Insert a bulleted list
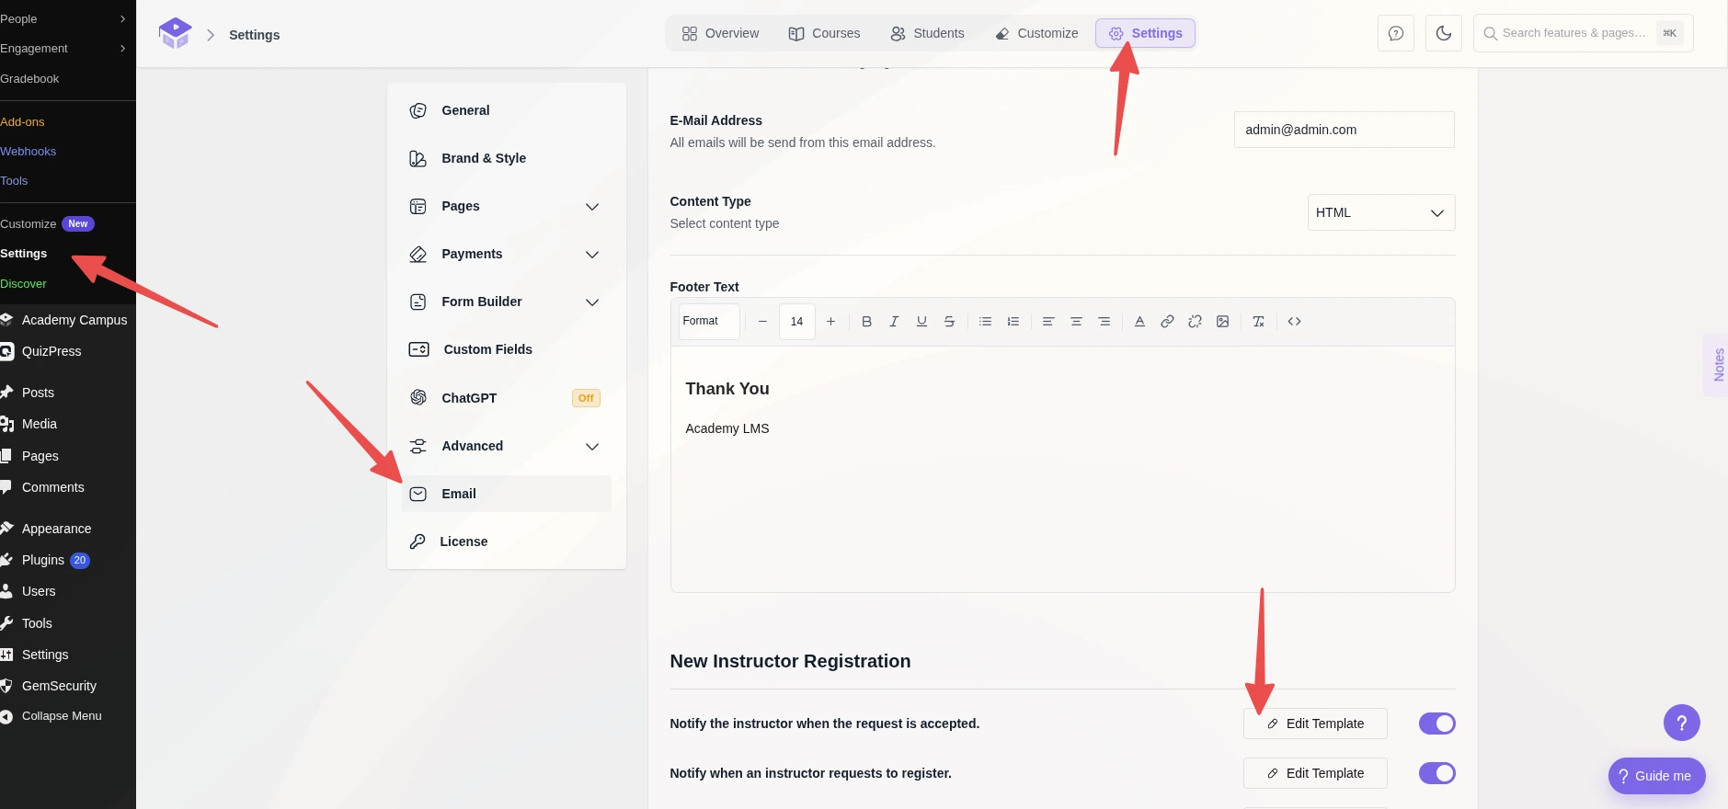Image resolution: width=1728 pixels, height=809 pixels. tap(985, 322)
